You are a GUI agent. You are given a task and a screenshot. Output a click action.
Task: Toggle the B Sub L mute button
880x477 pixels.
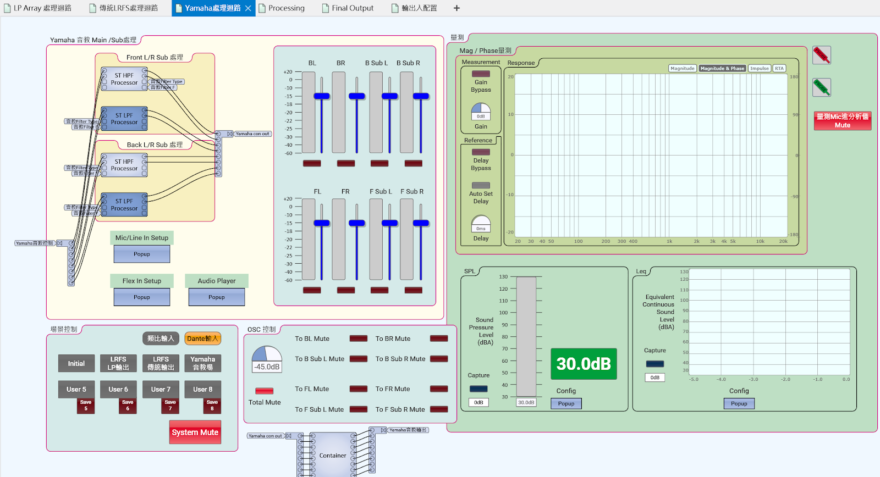coord(380,163)
